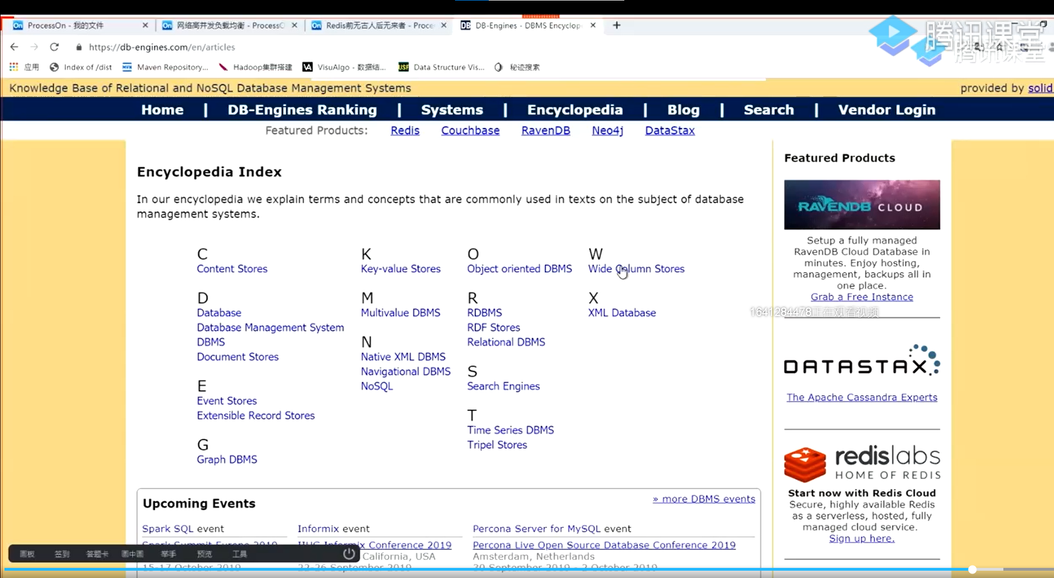Click the Neo4j featured product link
1054x578 pixels.
[607, 130]
